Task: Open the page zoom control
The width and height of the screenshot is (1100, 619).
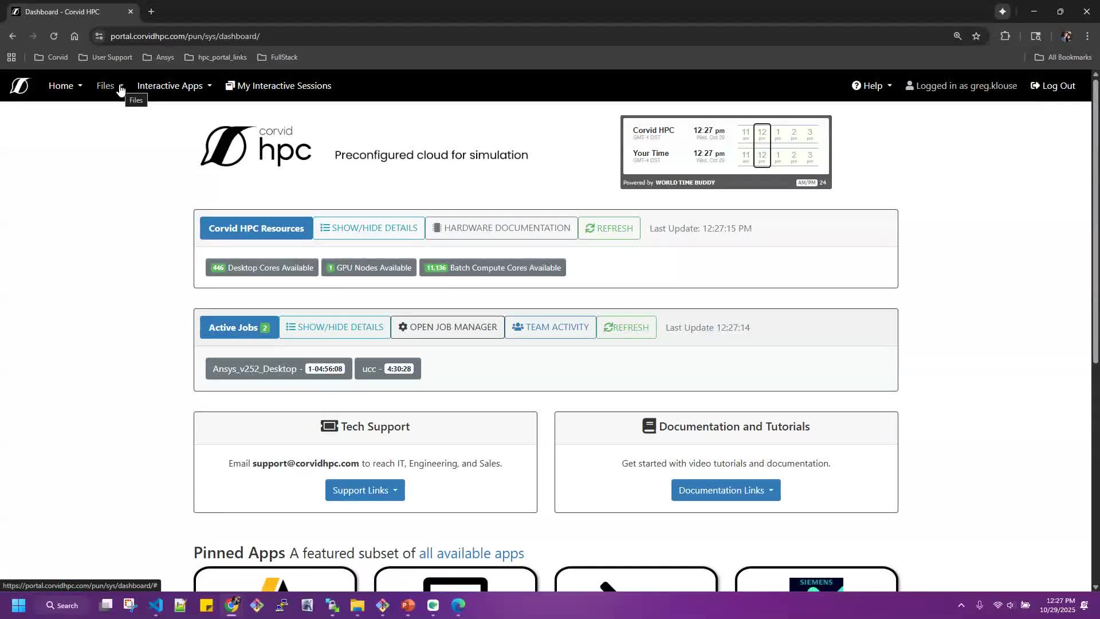Action: coord(957,36)
